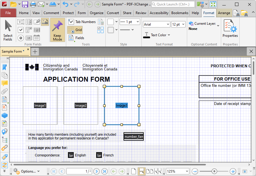Screen dimensions: 256x176
Task: Open a new document tab with plus
Action: (35, 51)
